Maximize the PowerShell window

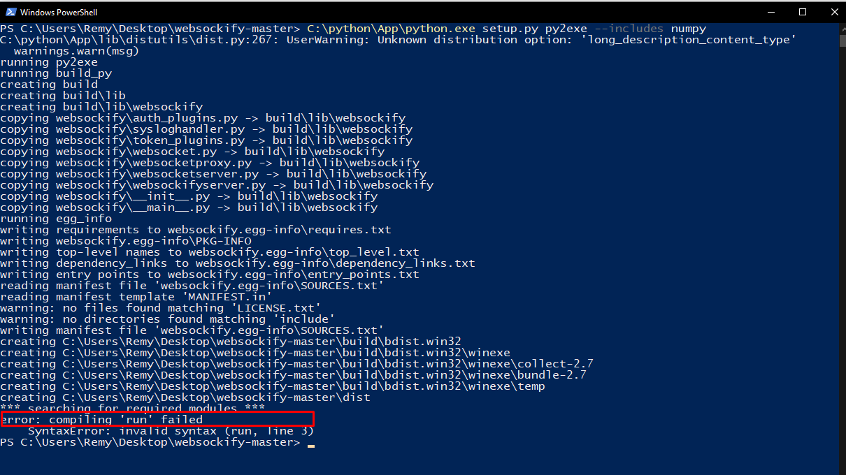(x=803, y=12)
